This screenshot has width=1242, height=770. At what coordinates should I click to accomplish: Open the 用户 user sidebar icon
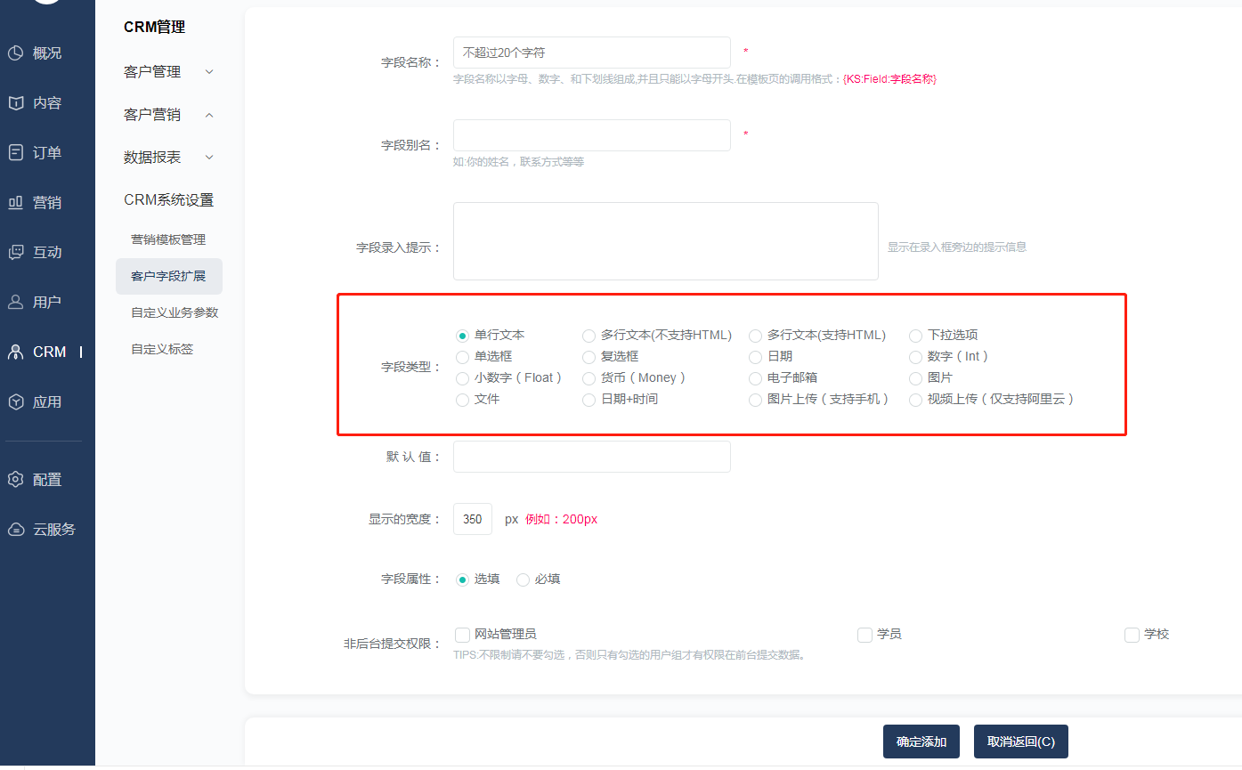click(x=15, y=302)
